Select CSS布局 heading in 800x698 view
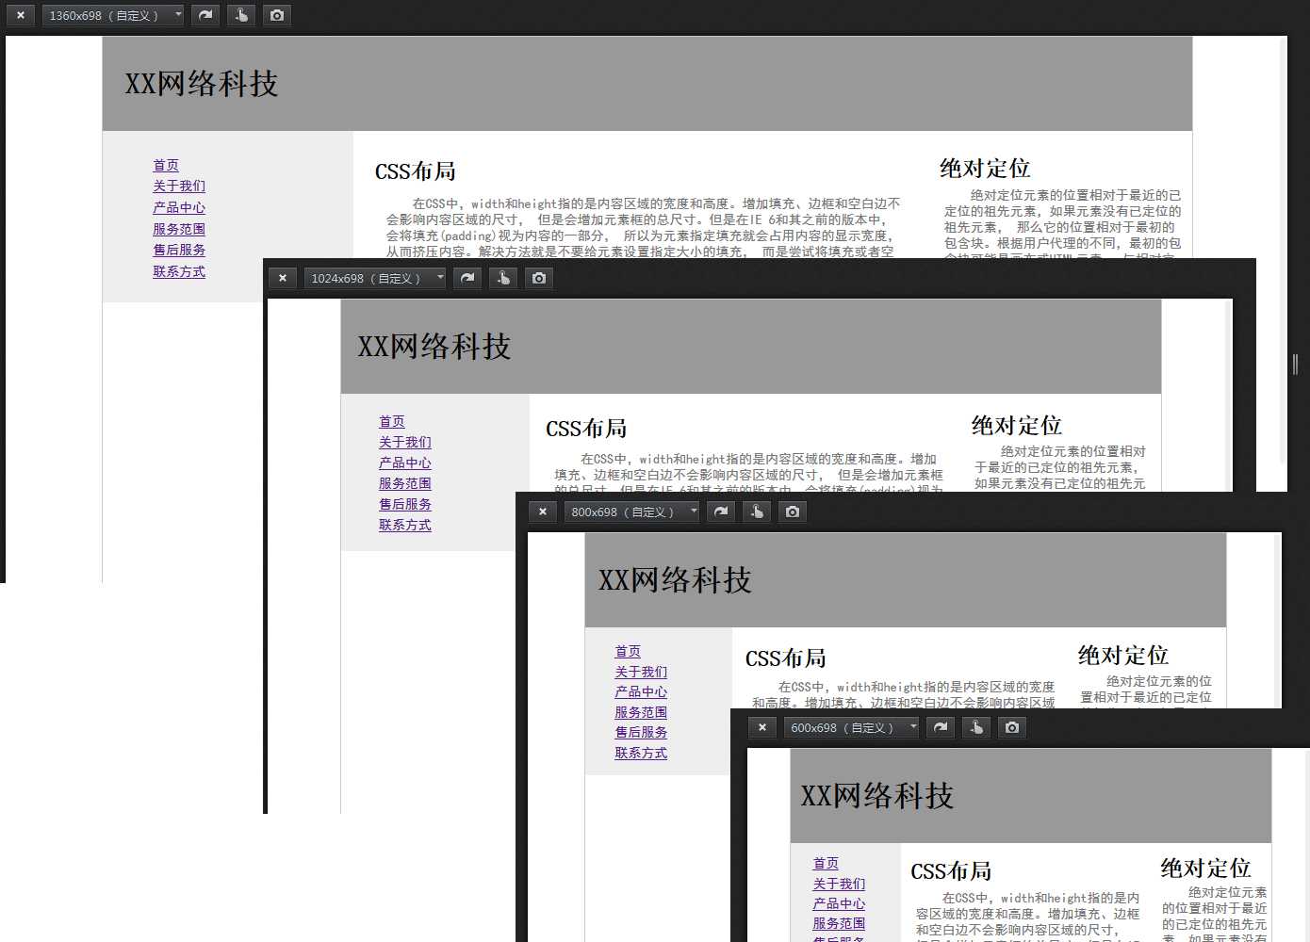 point(785,658)
